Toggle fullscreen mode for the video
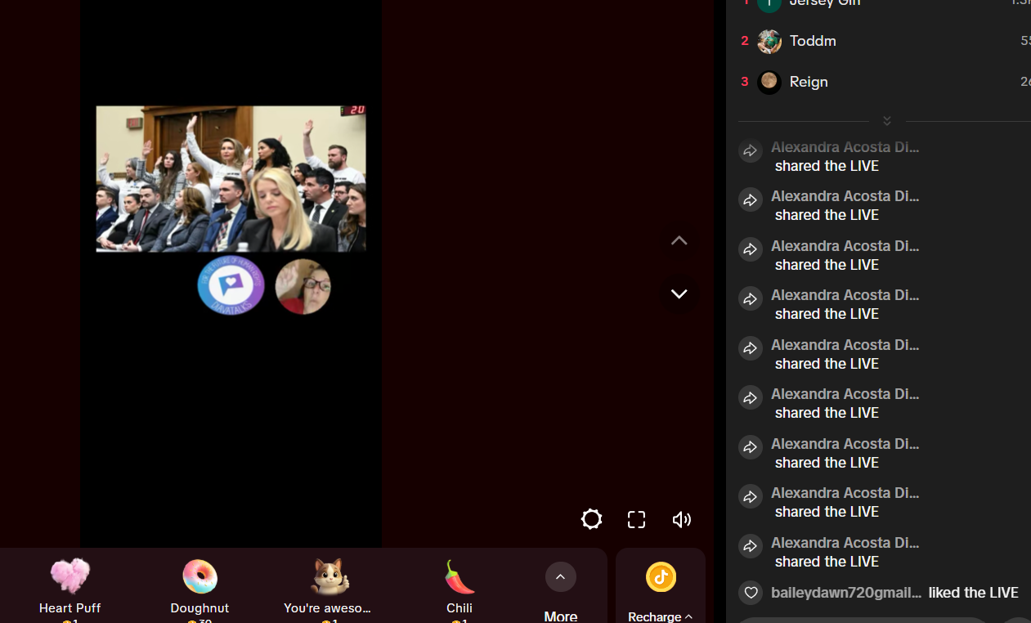Image resolution: width=1031 pixels, height=623 pixels. [636, 519]
